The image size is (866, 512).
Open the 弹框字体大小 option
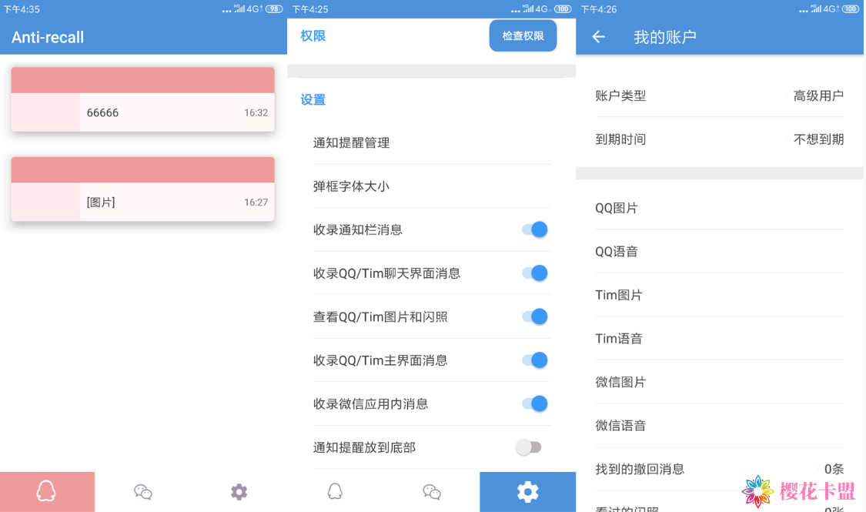pyautogui.click(x=431, y=186)
